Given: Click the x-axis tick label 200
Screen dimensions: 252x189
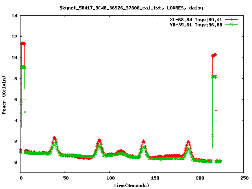Looking at the screenshot, I should 200,178.
